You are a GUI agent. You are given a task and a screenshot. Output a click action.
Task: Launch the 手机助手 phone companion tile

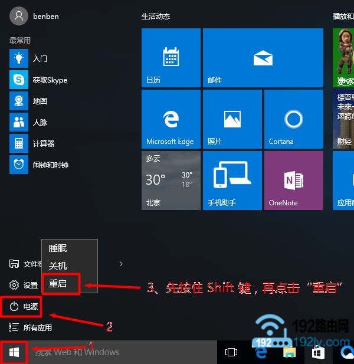232,181
